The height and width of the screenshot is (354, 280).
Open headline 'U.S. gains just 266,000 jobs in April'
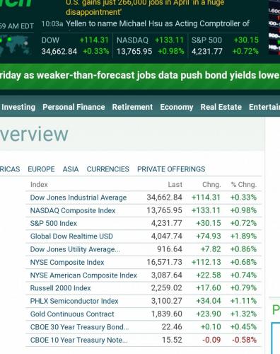pos(145,7)
